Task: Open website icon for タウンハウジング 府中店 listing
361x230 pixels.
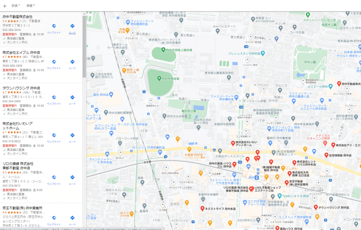Action: click(54, 97)
